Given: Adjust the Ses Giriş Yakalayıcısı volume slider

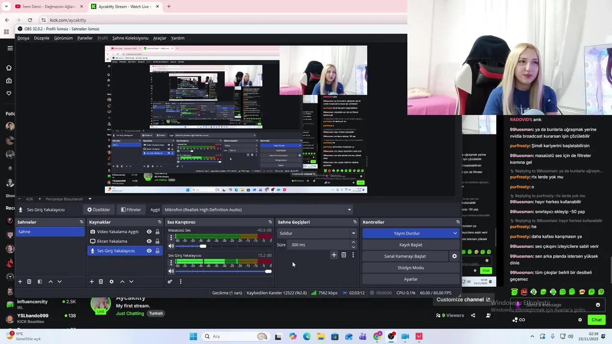Looking at the screenshot, I should point(224,271).
